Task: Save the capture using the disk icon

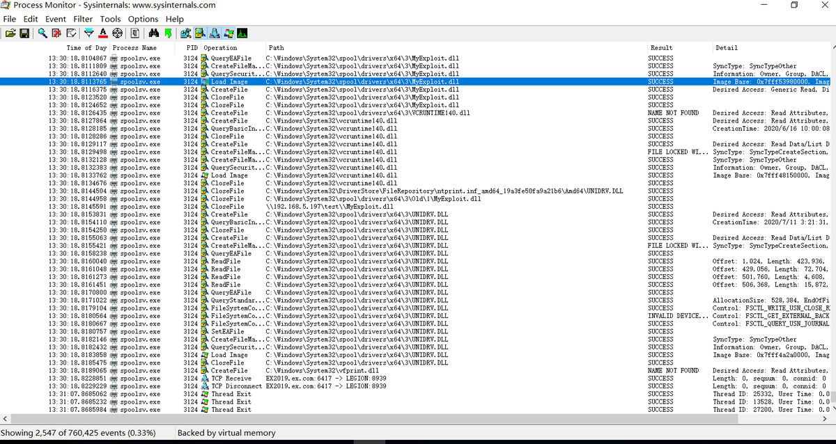Action: tap(24, 33)
